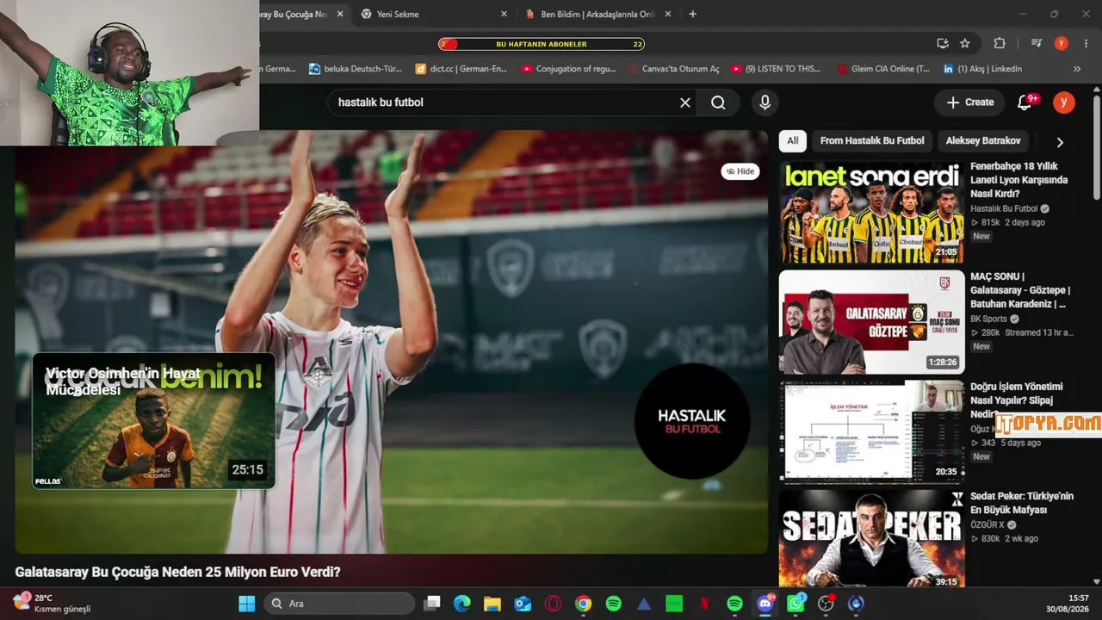Click the BK Sports channel name

(988, 319)
